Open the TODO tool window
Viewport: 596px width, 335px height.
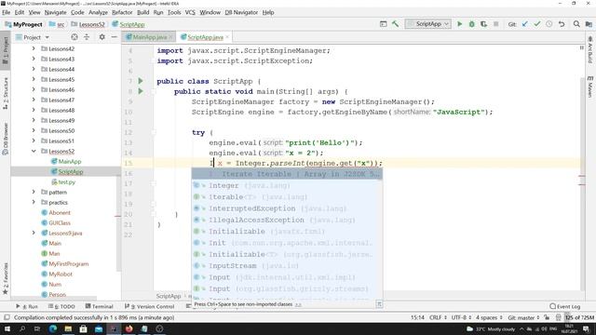point(61,306)
